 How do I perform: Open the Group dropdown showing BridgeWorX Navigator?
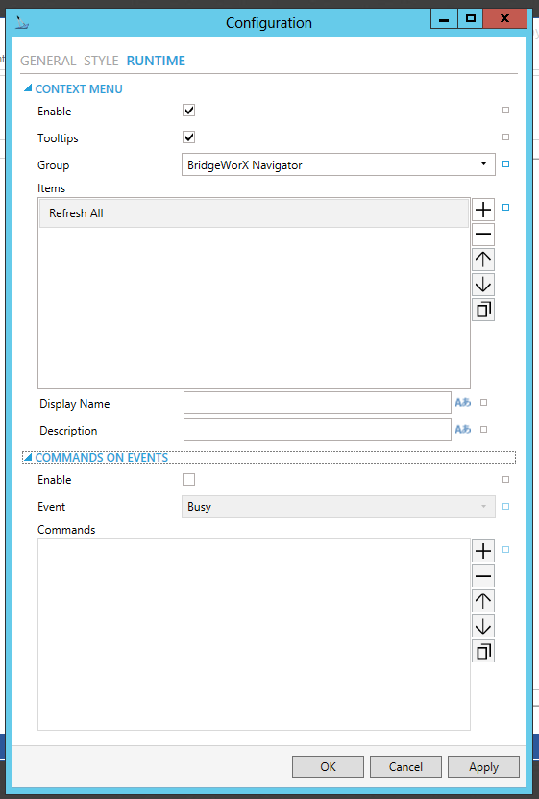tap(338, 164)
